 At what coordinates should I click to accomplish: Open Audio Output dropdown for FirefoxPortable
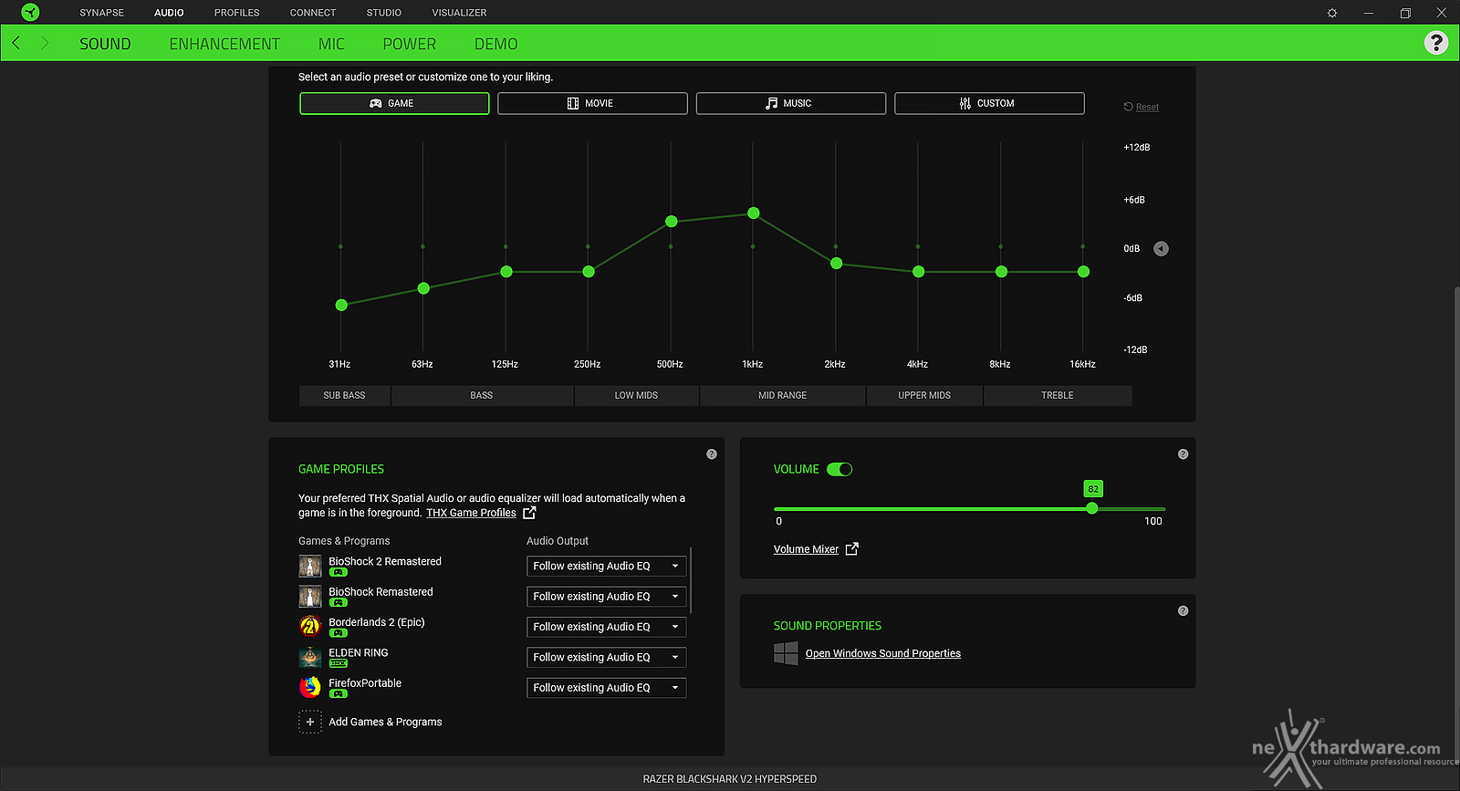click(606, 687)
